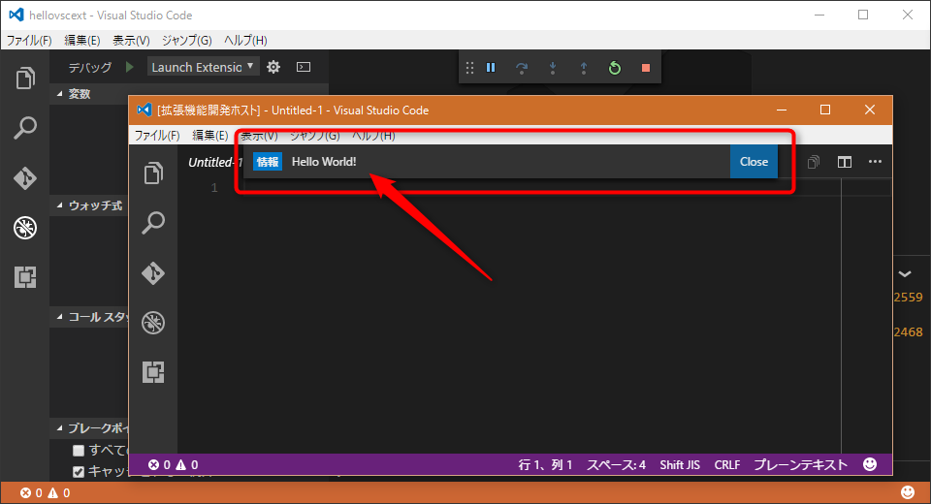Change the Shift JIS encoding
The image size is (931, 504).
click(680, 465)
